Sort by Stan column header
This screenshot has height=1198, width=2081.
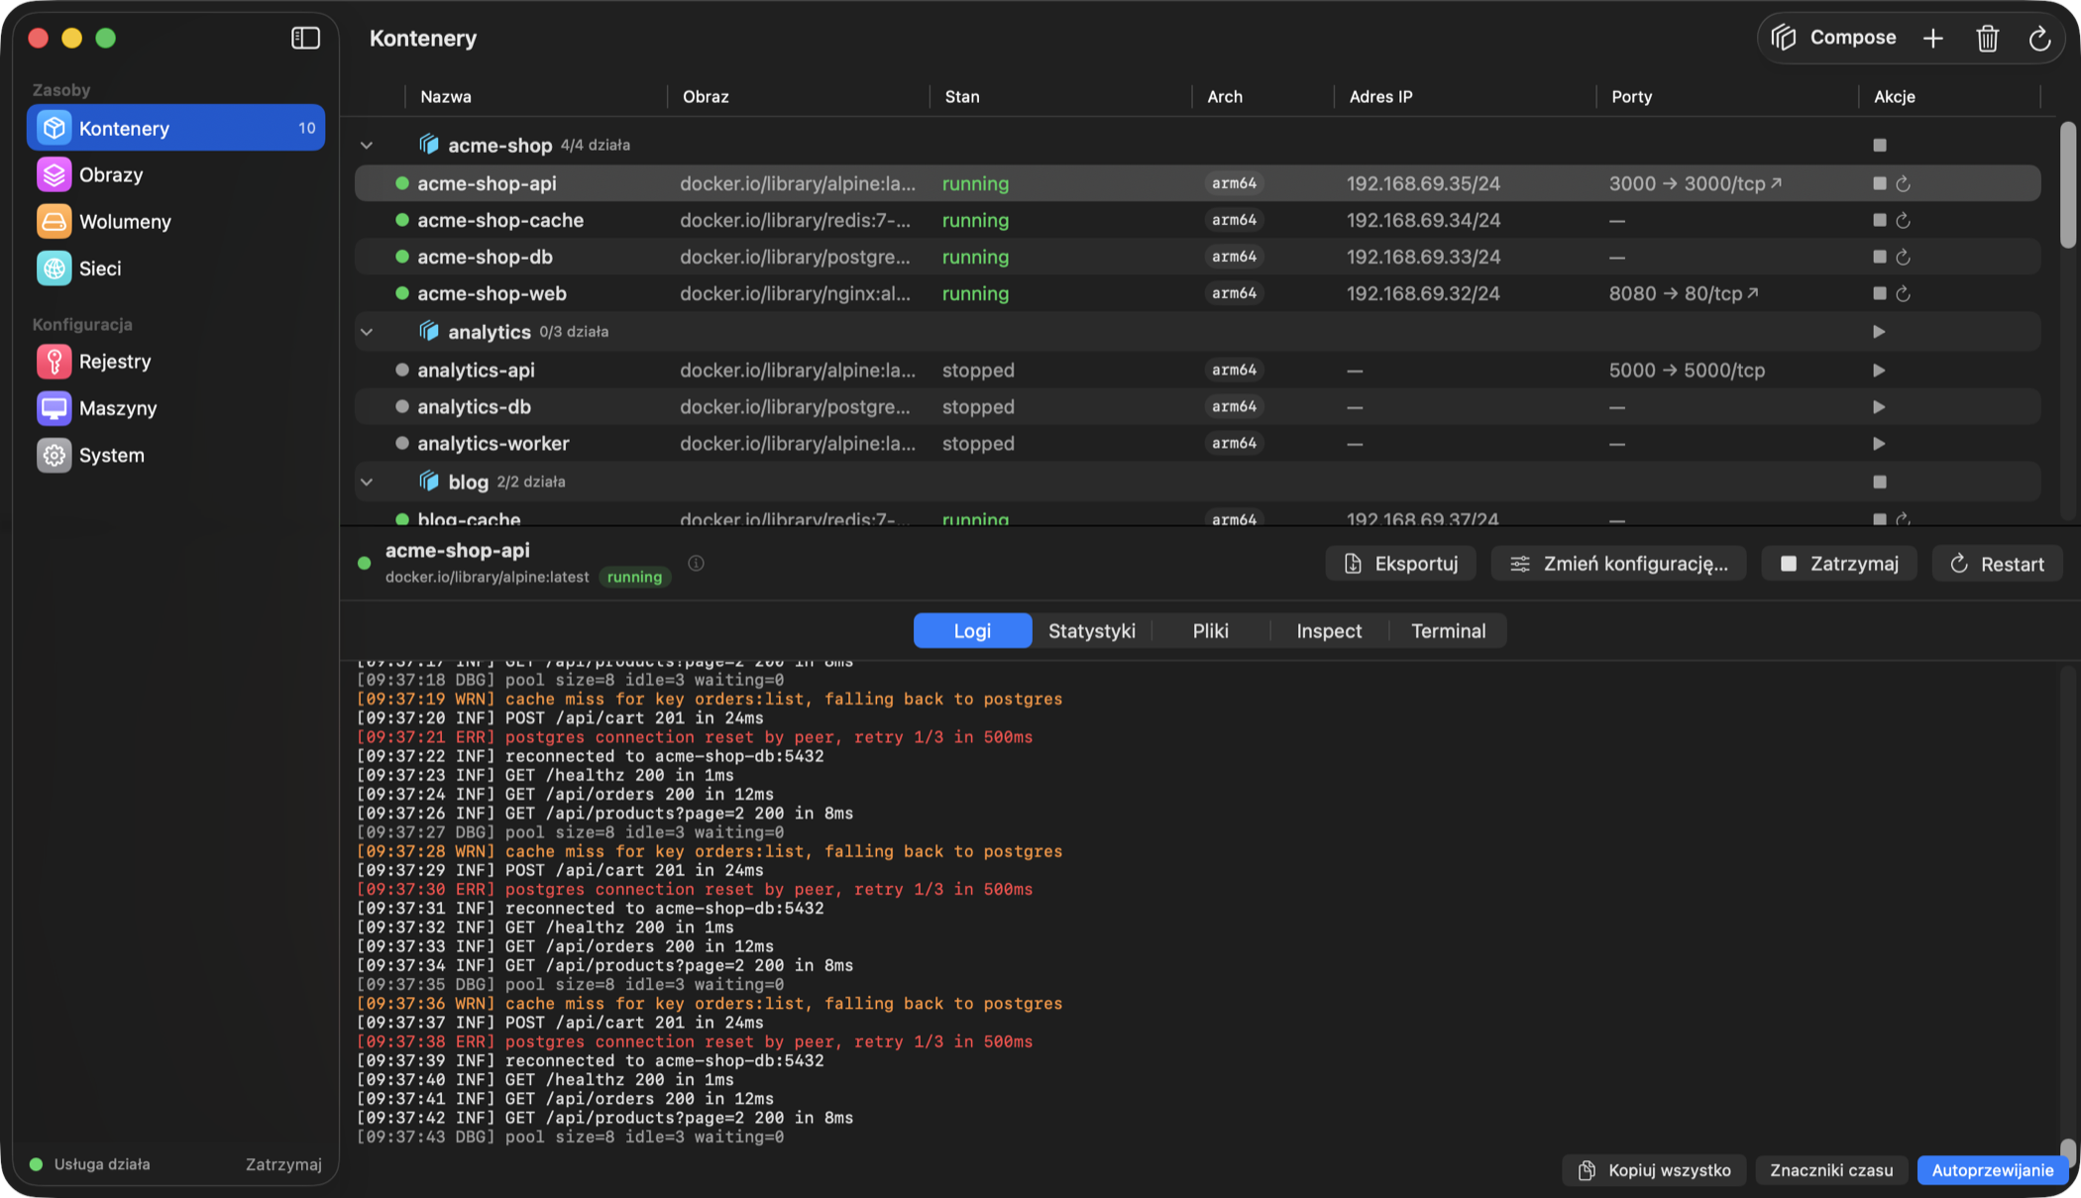click(x=1060, y=96)
